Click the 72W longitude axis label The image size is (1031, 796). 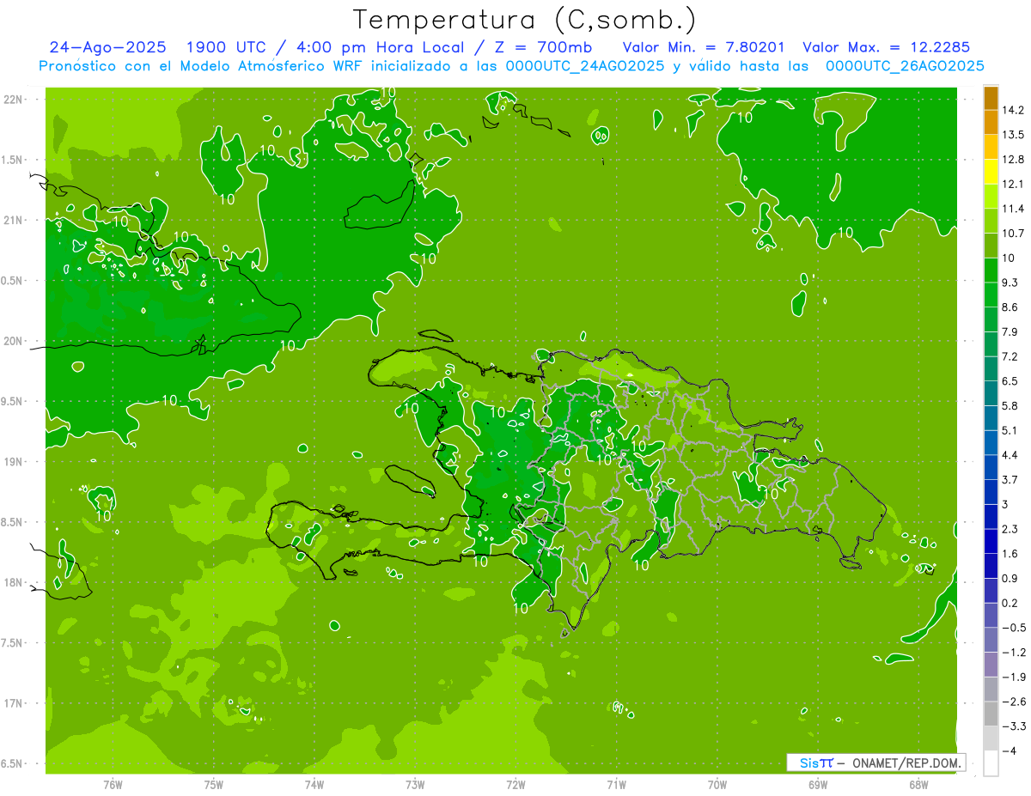coord(515,785)
